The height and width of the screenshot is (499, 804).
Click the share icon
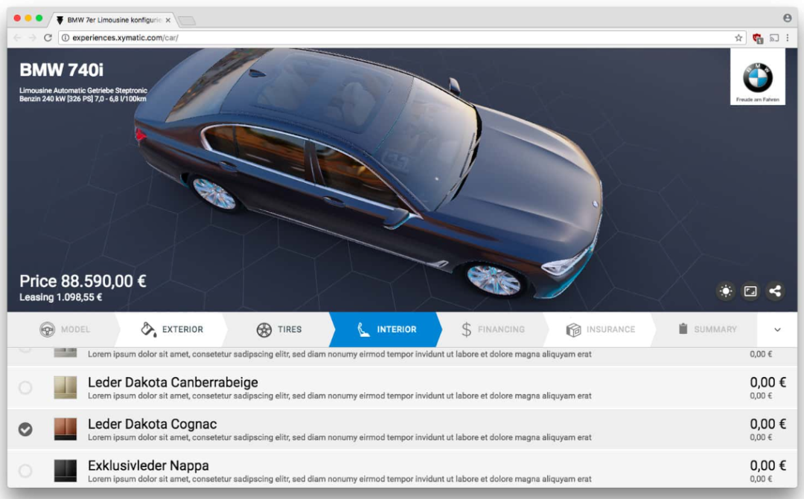[775, 291]
